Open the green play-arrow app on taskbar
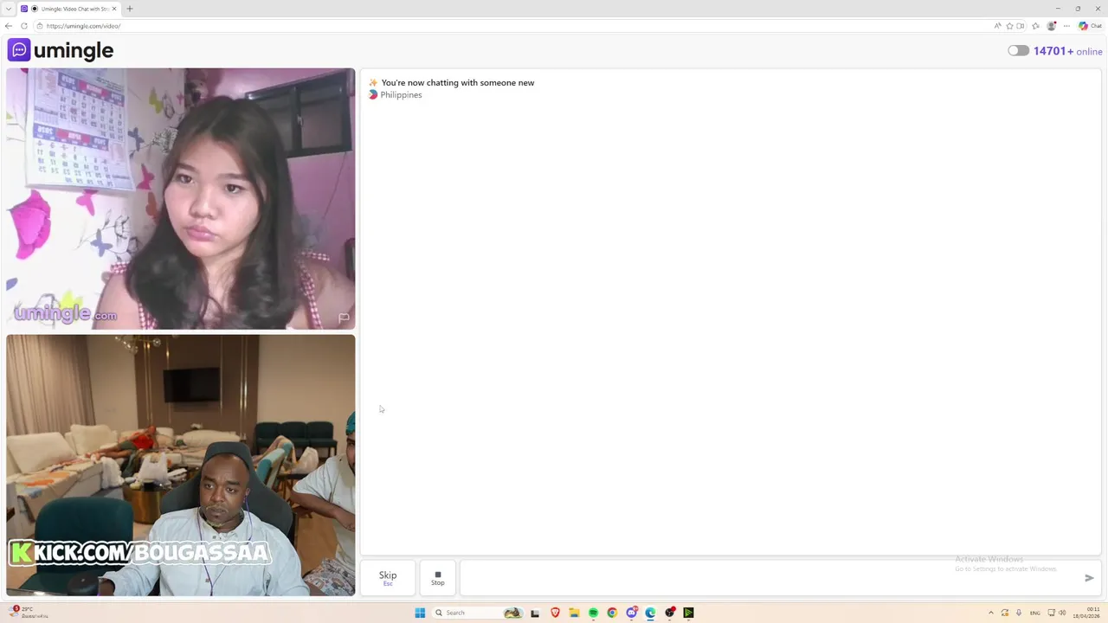 pos(688,613)
